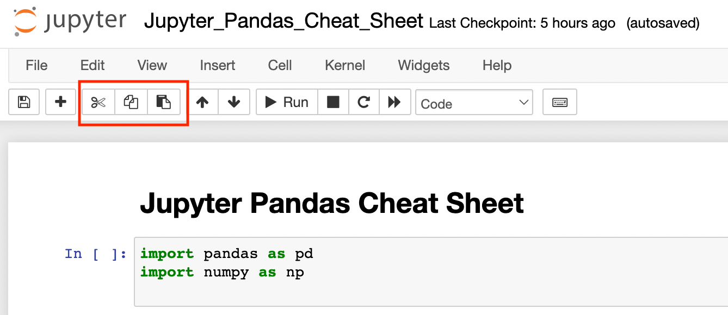Save the notebook using the save icon

coord(23,102)
